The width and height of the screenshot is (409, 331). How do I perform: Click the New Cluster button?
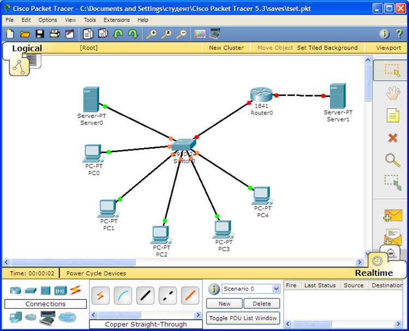coord(226,48)
